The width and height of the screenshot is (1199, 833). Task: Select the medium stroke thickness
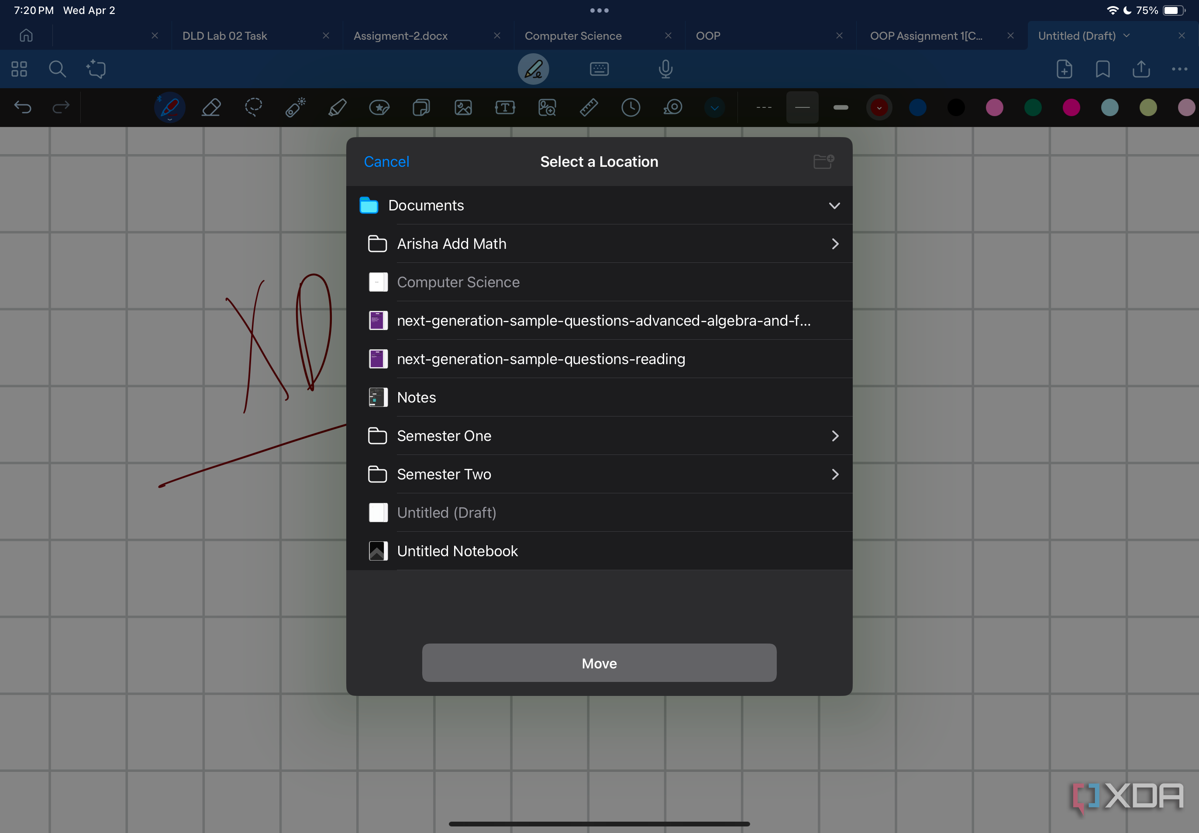coord(802,107)
